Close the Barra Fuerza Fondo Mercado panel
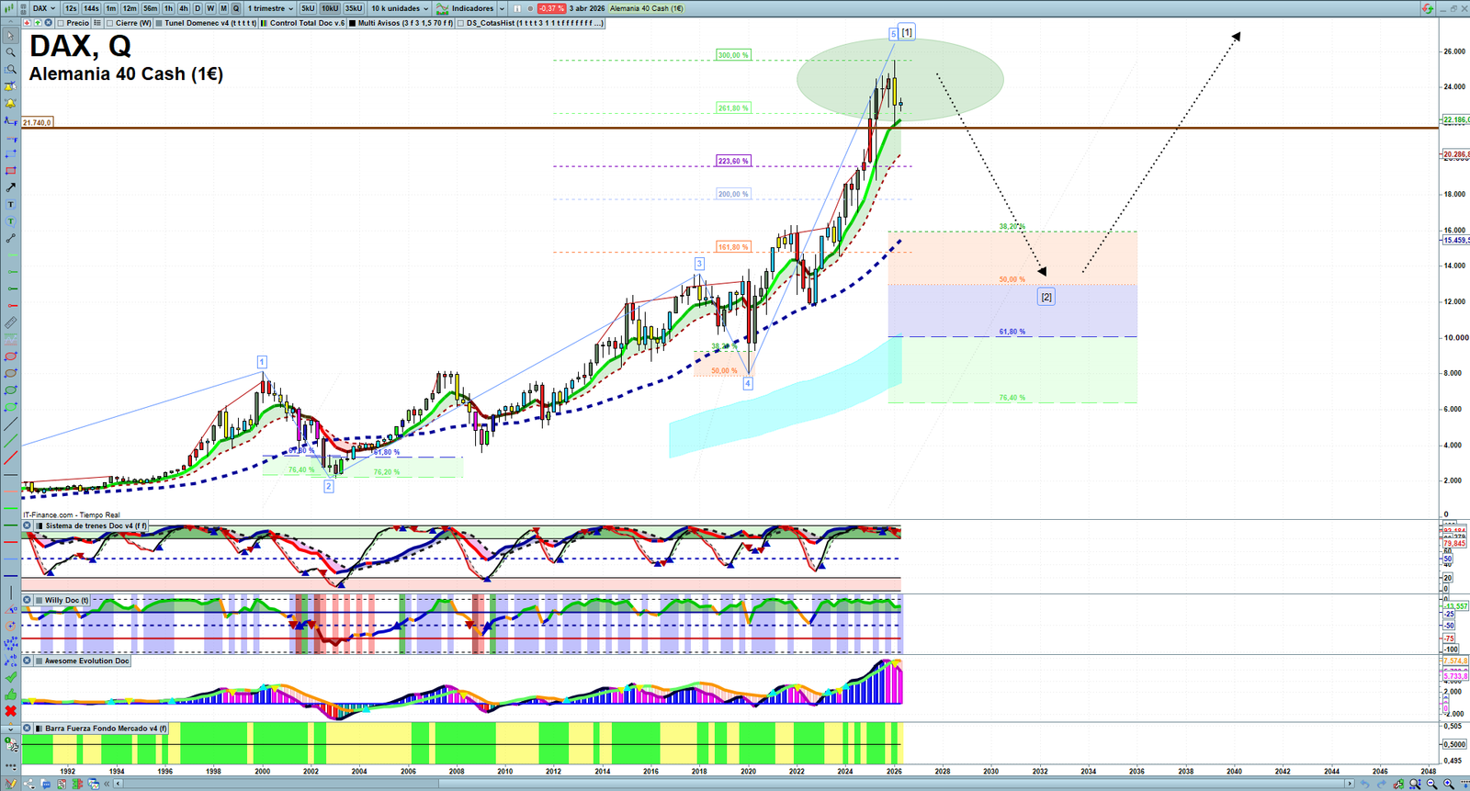Viewport: 1470px width, 791px height. point(27,729)
